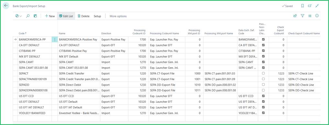Switch list layout with the lines icon
This screenshot has height=125, width=329.
(x=310, y=16)
